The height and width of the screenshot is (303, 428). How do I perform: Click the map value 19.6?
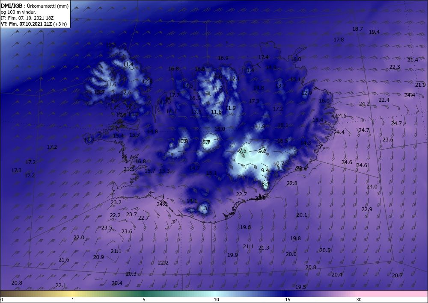(x=246, y=227)
